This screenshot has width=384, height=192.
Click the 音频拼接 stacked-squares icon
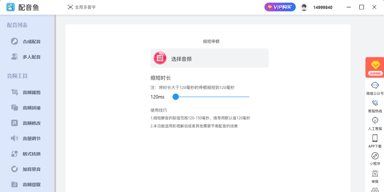tap(14, 108)
